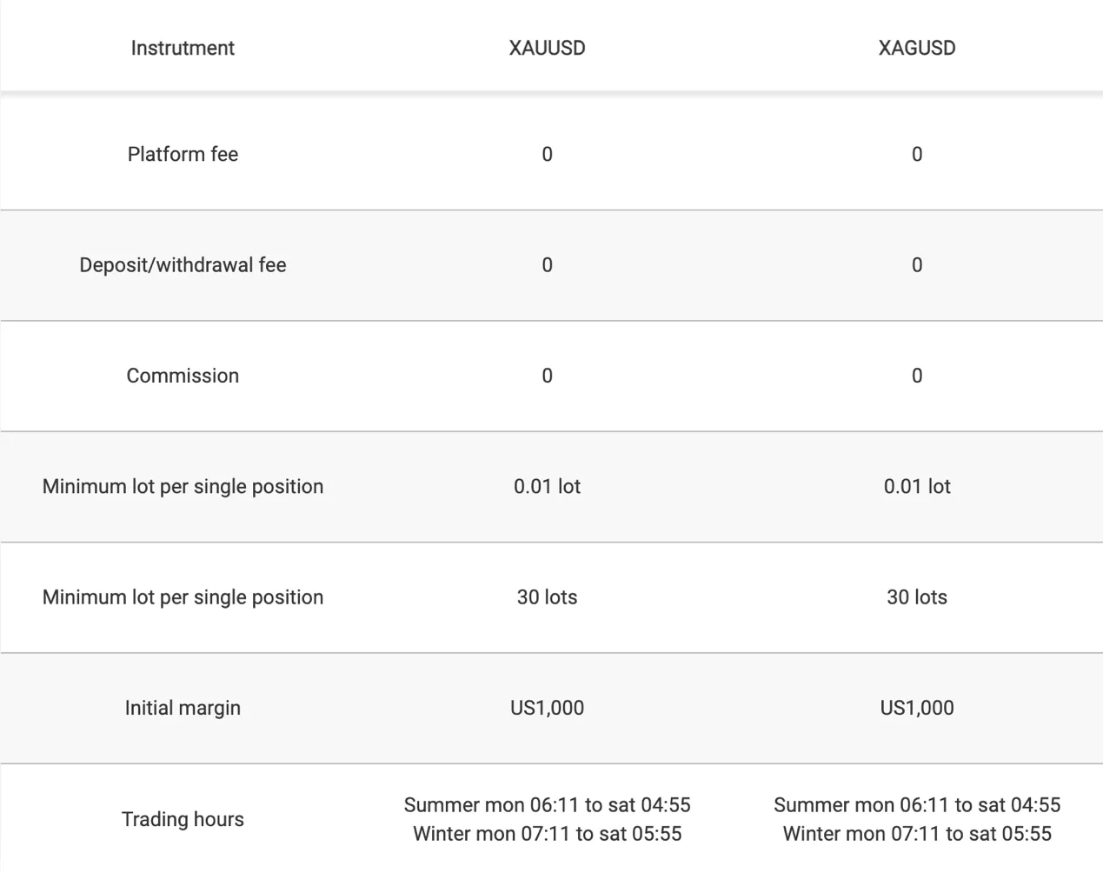Click the Deposit/withdrawal fee label
The height and width of the screenshot is (873, 1103).
click(183, 265)
